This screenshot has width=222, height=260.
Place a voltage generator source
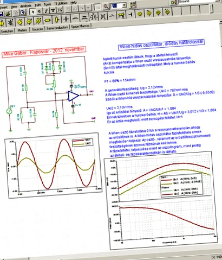point(20,22)
